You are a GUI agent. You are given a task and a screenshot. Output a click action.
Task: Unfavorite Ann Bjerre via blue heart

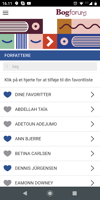pyautogui.click(x=7, y=139)
